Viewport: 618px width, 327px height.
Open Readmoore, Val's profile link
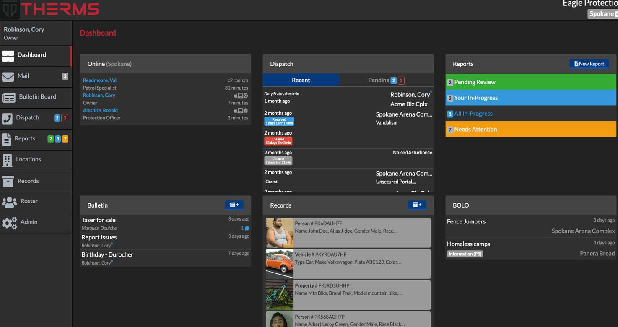click(99, 80)
